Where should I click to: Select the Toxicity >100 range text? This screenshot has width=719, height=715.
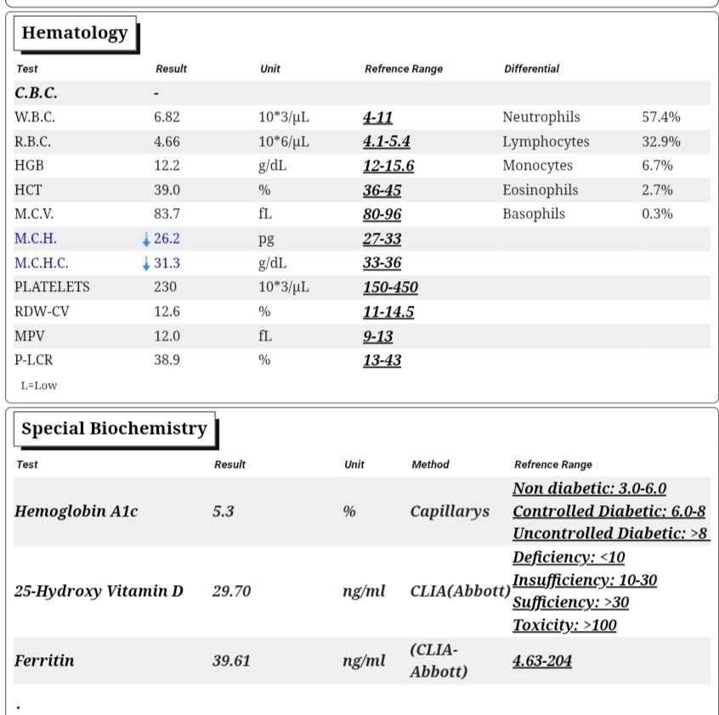tap(564, 625)
